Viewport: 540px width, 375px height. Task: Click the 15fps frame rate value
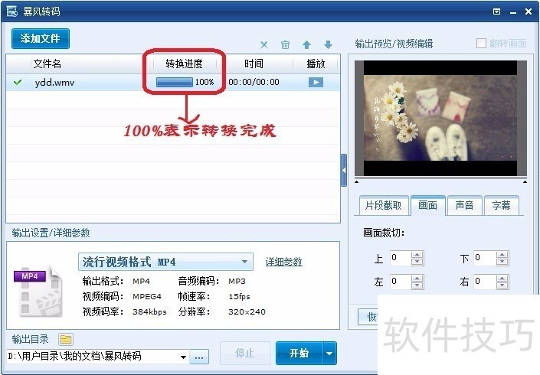(239, 297)
